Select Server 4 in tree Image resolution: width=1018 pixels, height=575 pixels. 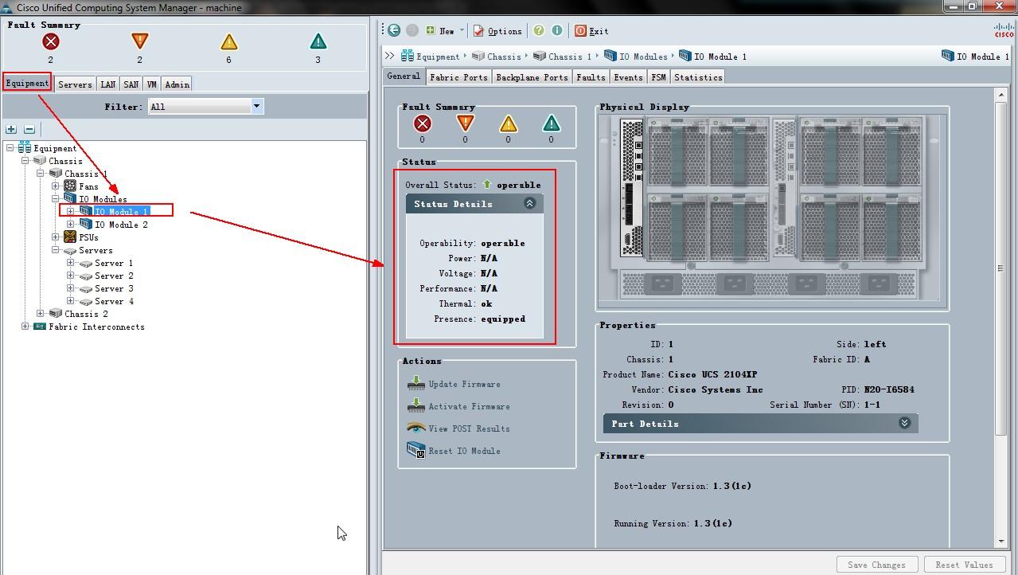[114, 301]
